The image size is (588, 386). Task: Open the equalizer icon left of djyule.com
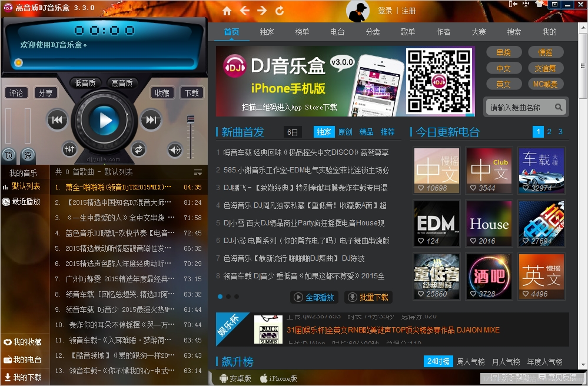tap(70, 149)
